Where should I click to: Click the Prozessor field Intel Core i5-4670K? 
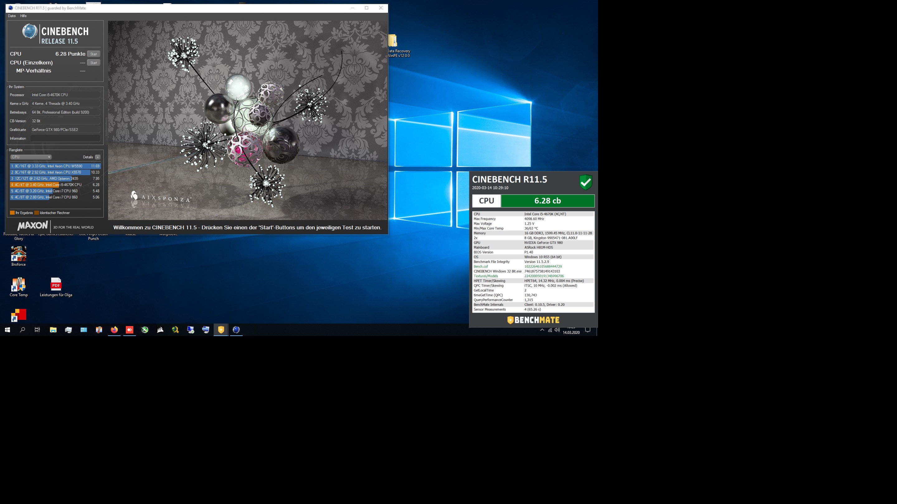[65, 95]
